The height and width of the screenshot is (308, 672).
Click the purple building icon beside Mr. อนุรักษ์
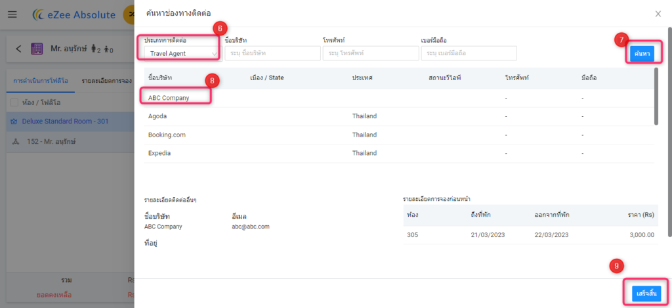coord(37,49)
